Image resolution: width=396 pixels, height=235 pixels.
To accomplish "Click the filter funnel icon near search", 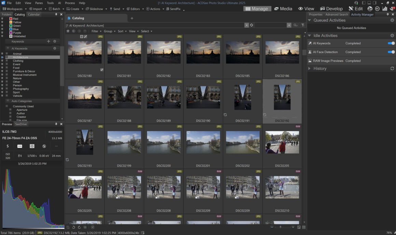I will click(x=302, y=25).
